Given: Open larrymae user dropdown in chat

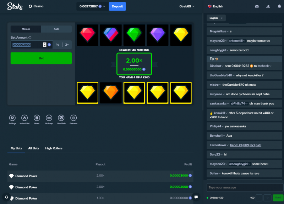Looking at the screenshot, I should [x=217, y=94].
